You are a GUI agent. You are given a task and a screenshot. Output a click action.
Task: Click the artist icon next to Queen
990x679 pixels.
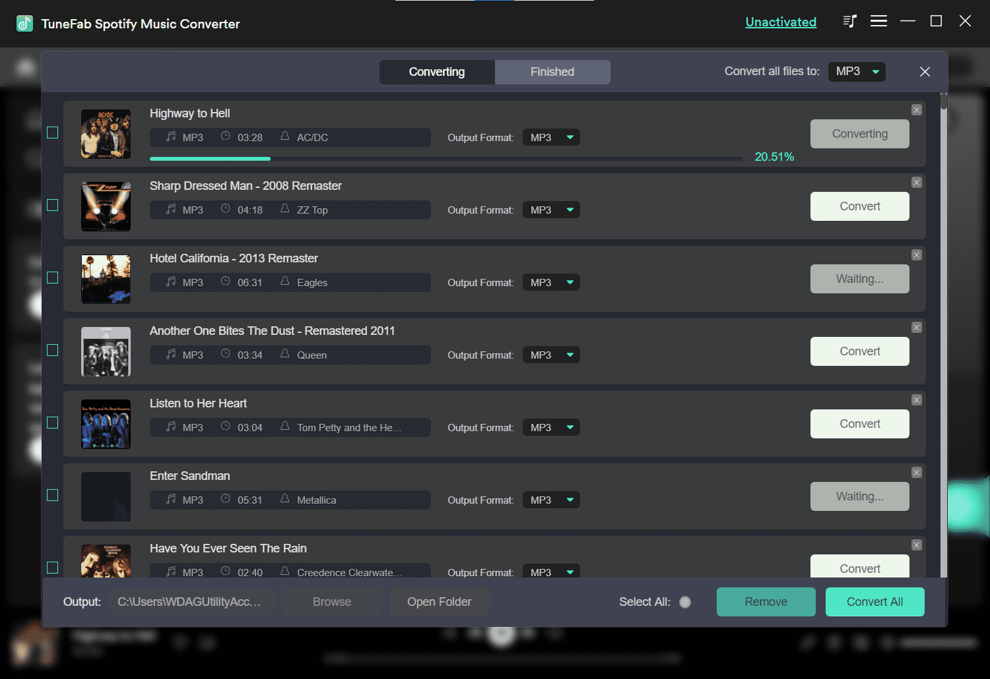(285, 354)
